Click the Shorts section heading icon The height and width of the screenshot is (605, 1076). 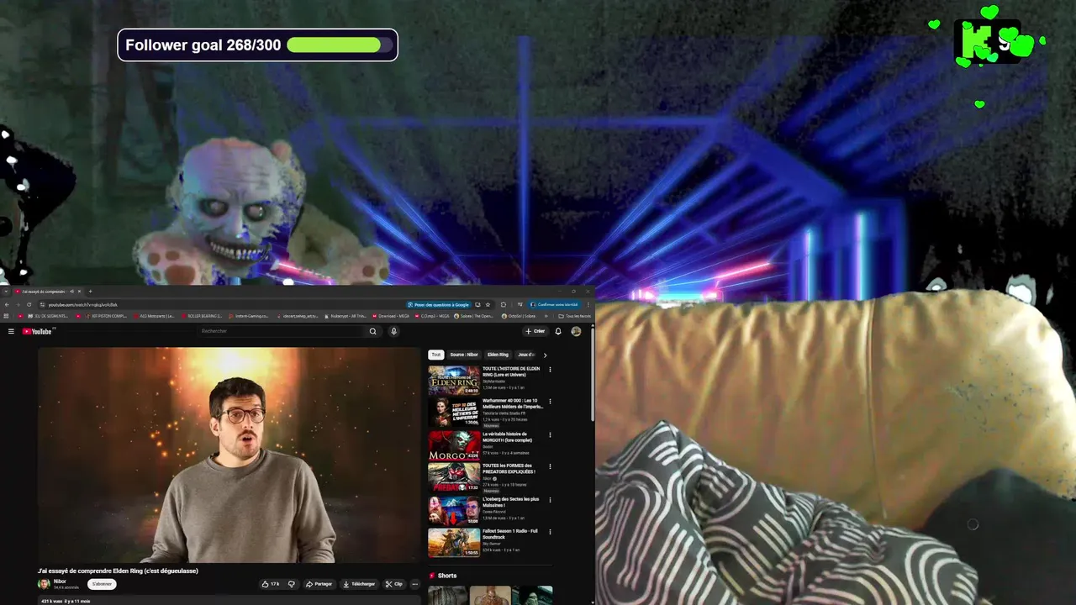click(432, 576)
